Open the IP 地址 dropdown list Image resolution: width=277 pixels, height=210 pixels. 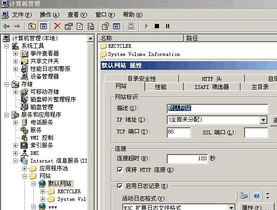(x=263, y=120)
